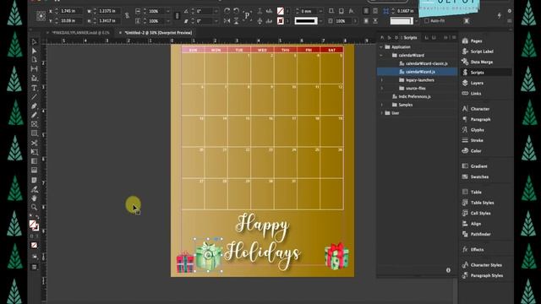Open the scale Y percentage dropdown
Viewport: 541px width, 304px height.
point(168,21)
